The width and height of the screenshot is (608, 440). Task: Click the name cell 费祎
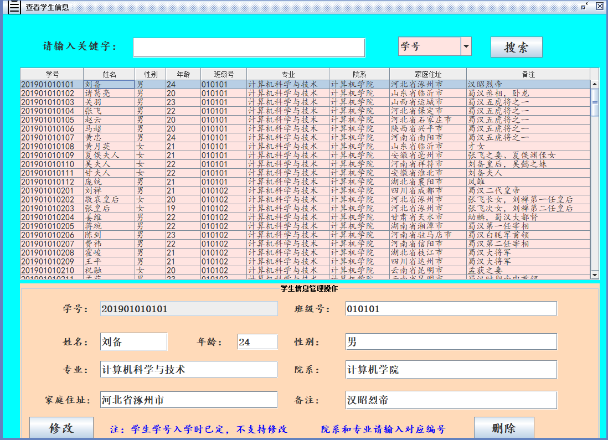(x=109, y=244)
